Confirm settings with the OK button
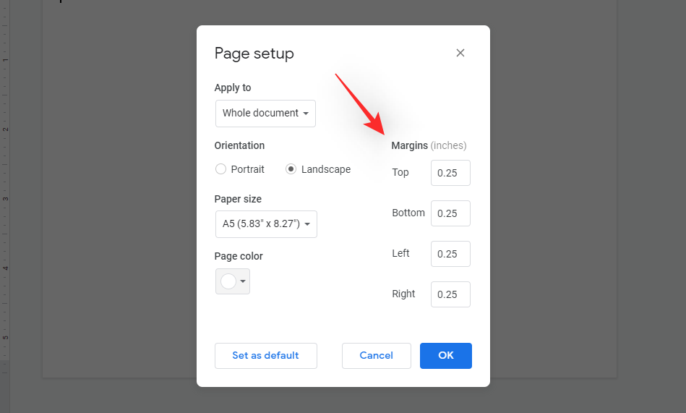The width and height of the screenshot is (686, 413). click(x=446, y=356)
